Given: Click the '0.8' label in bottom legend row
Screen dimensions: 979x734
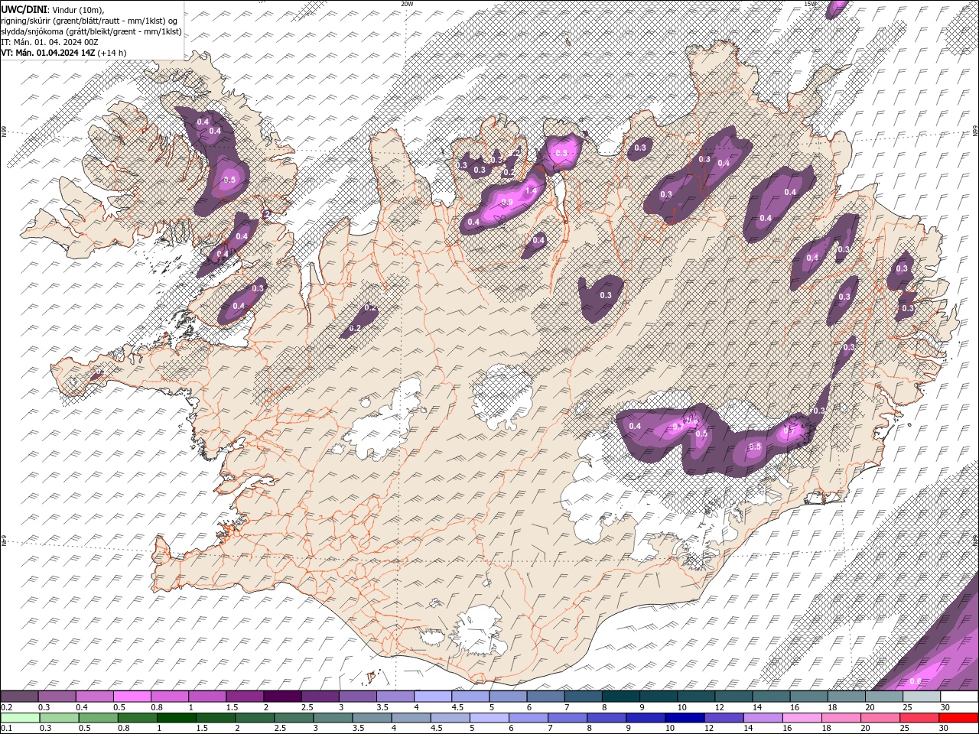Looking at the screenshot, I should tap(124, 728).
